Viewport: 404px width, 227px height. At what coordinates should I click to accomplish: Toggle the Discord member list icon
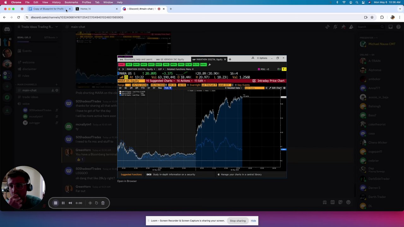pyautogui.click(x=351, y=27)
